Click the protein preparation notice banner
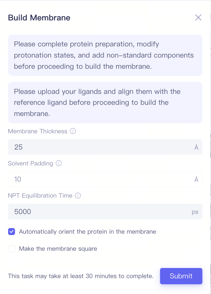This screenshot has height=294, width=211. 105,55
